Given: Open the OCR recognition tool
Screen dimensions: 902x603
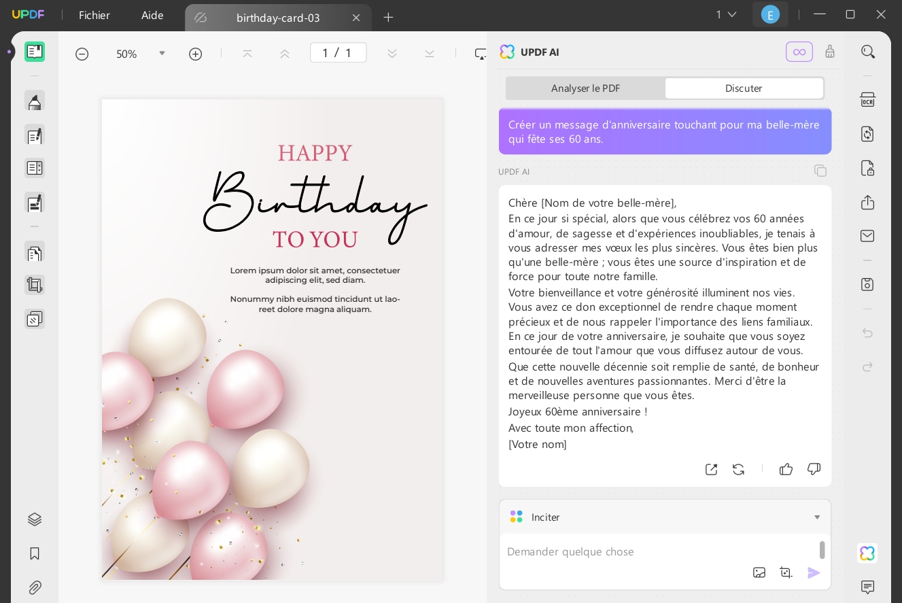Looking at the screenshot, I should coord(867,100).
